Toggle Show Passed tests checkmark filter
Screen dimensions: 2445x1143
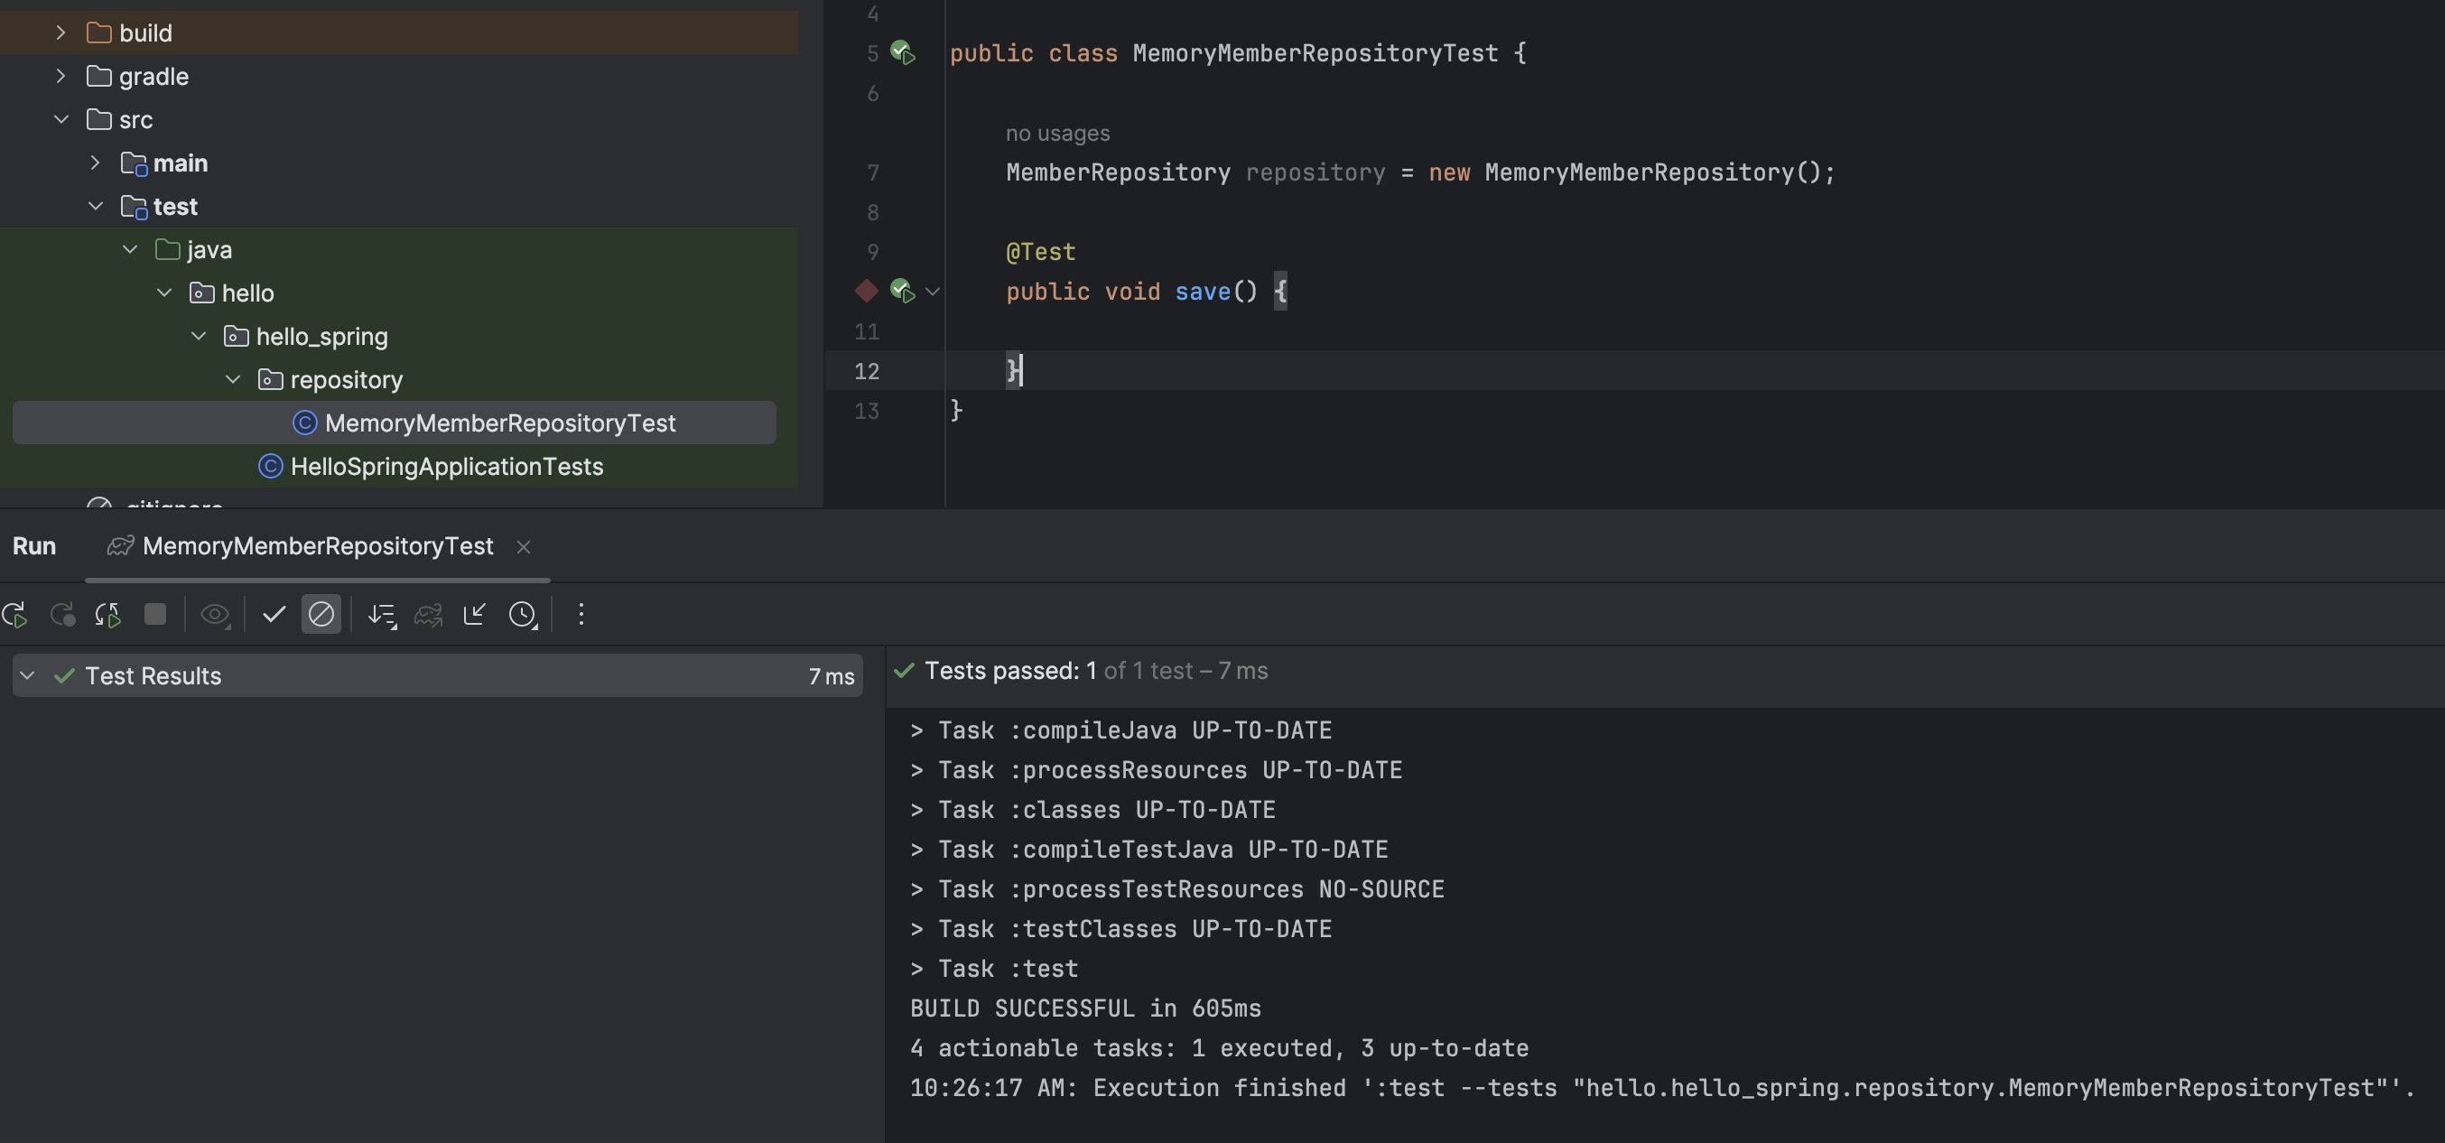(274, 614)
